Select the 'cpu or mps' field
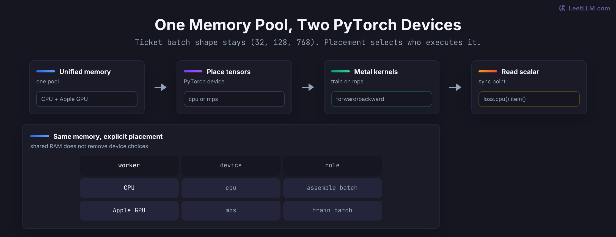Screen dimensions: 616x237 tap(234, 99)
